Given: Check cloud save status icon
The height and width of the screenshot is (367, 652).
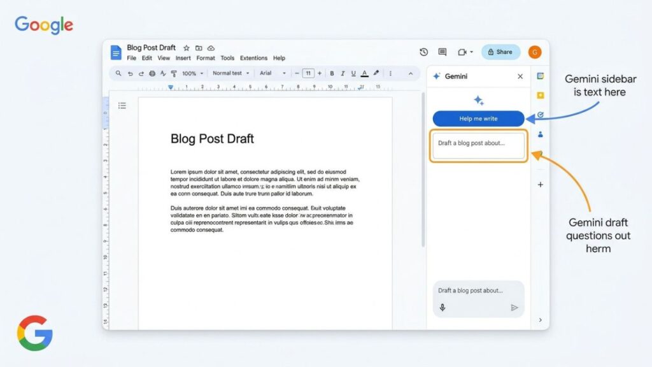Looking at the screenshot, I should (211, 48).
